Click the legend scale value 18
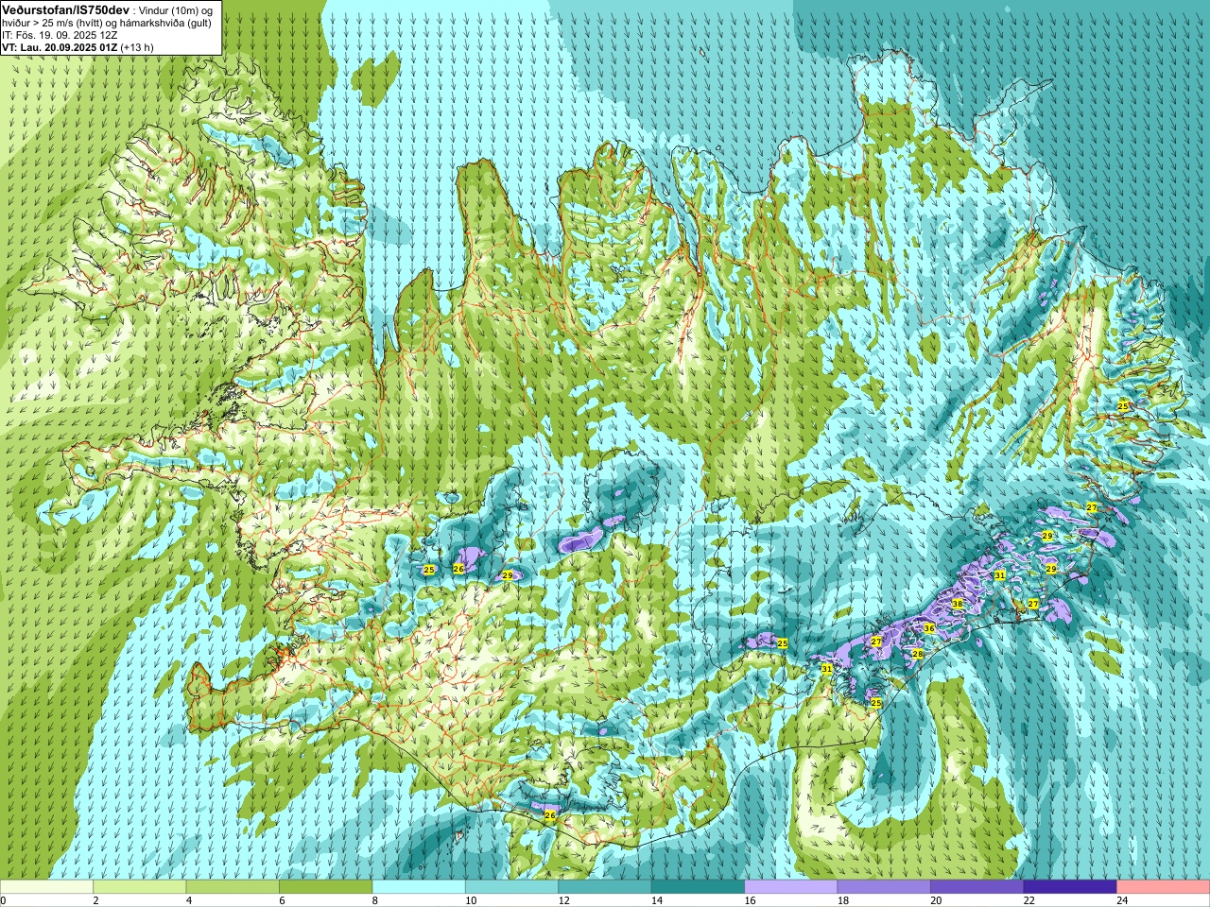 click(842, 900)
